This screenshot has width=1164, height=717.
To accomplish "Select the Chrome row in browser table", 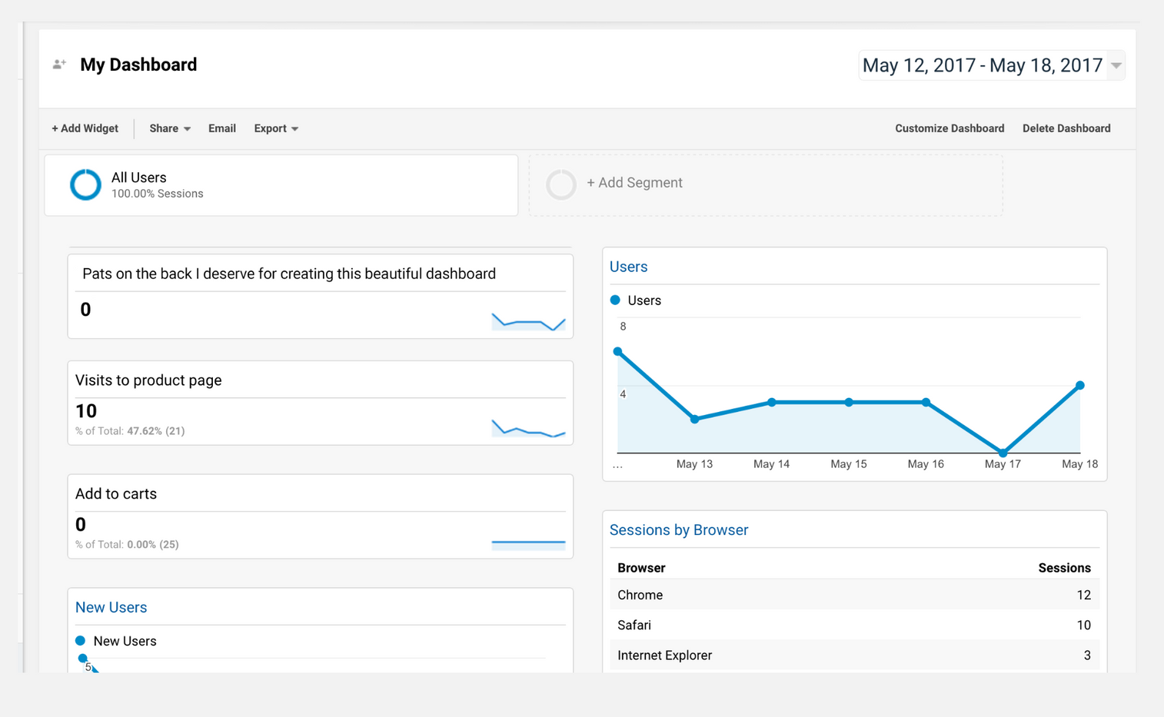I will coord(854,595).
